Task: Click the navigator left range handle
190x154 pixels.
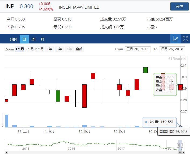Action: pos(178,145)
